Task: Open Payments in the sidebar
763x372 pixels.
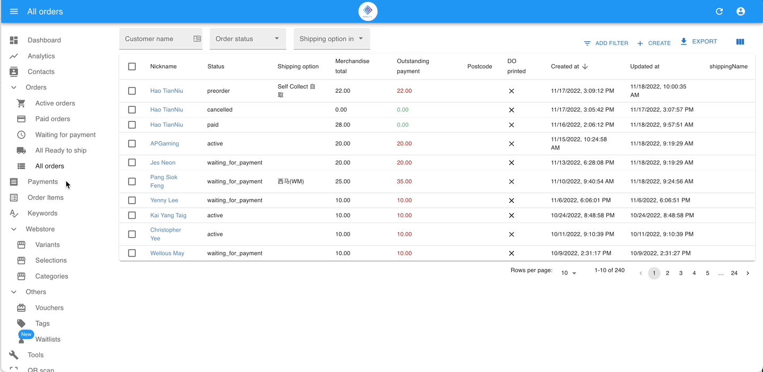Action: coord(42,182)
